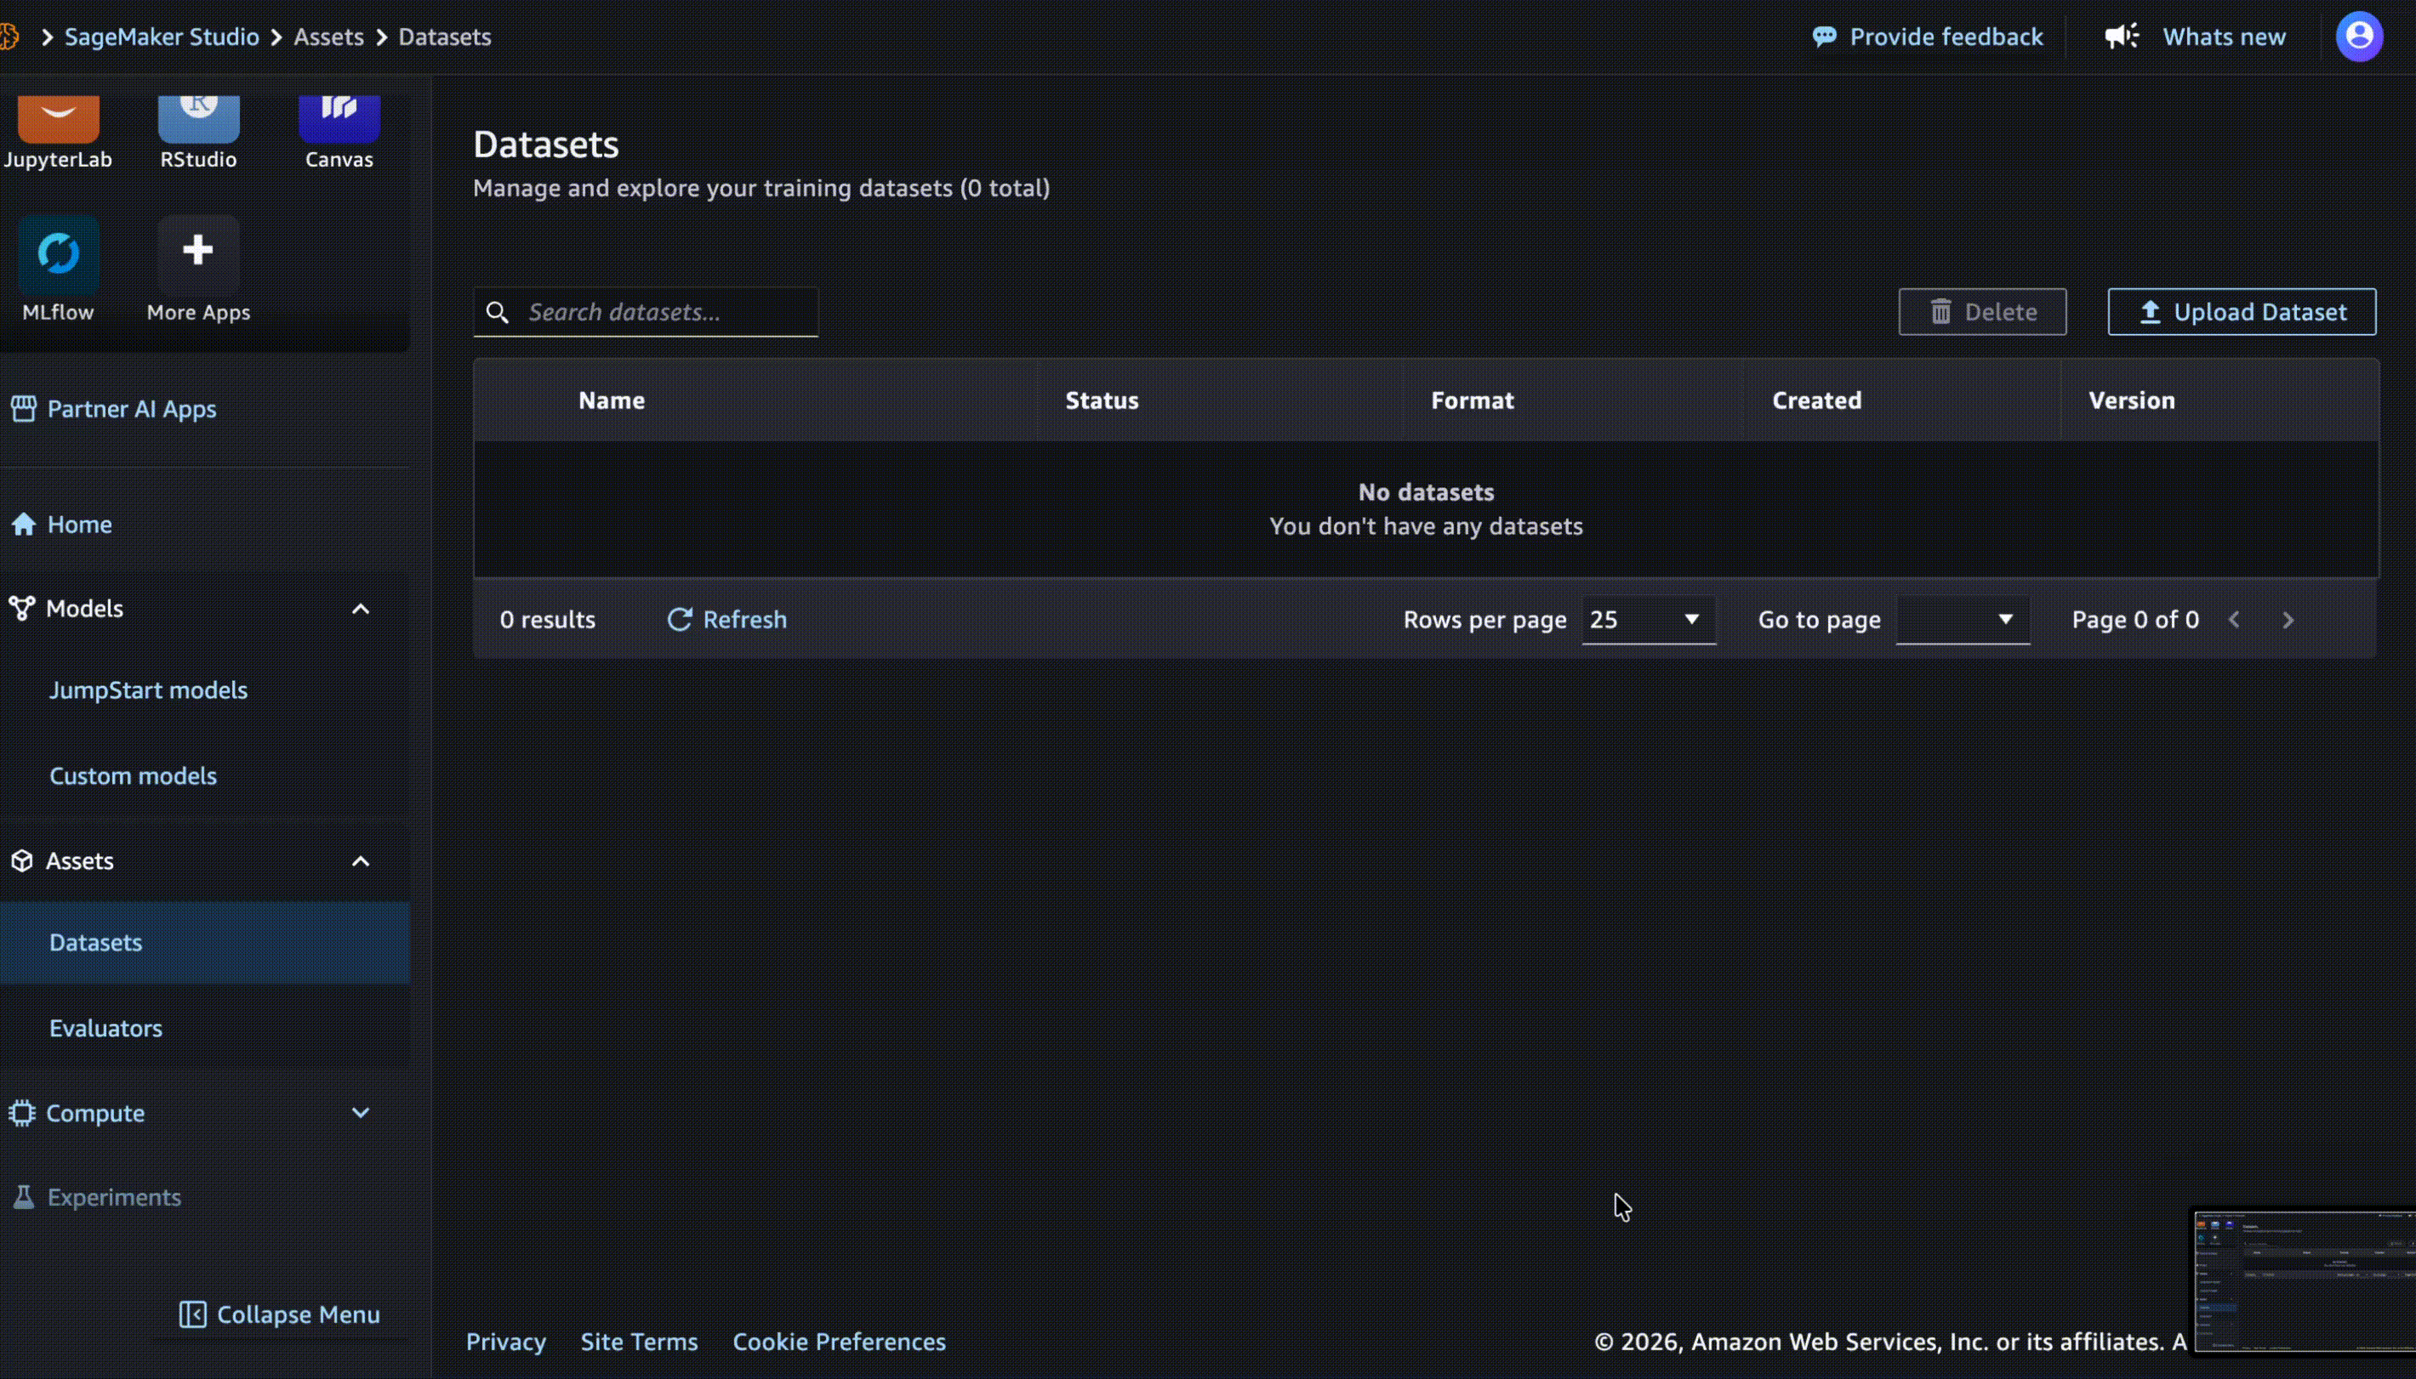Open the JupyterLab app icon

(58, 117)
